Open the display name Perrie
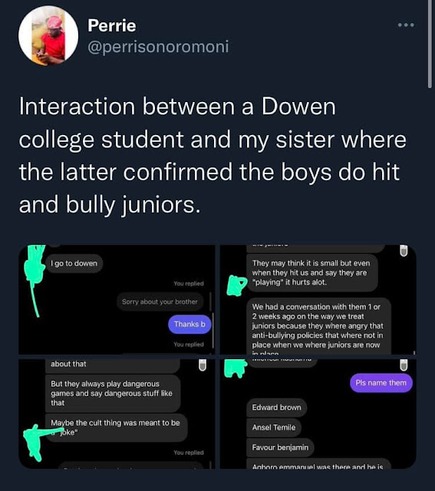The width and height of the screenshot is (435, 491). (x=112, y=25)
